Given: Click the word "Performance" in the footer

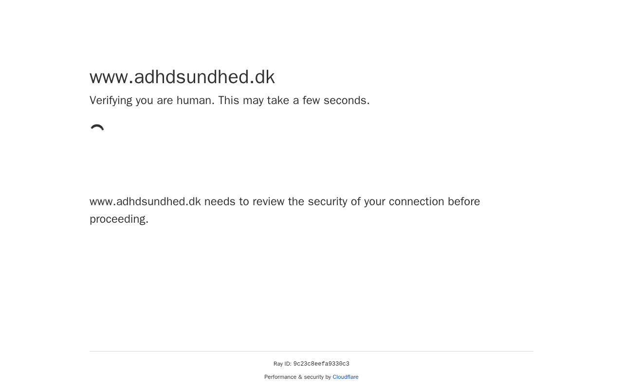Looking at the screenshot, I should (x=280, y=377).
